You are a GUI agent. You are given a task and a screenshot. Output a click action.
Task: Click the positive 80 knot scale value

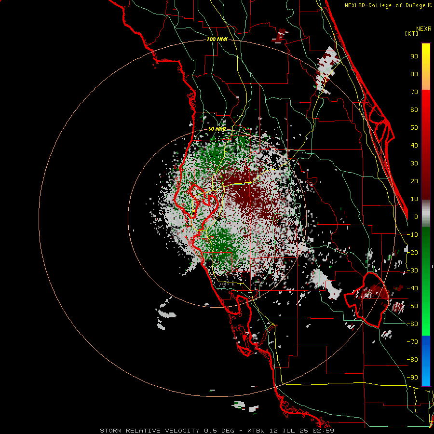click(414, 74)
